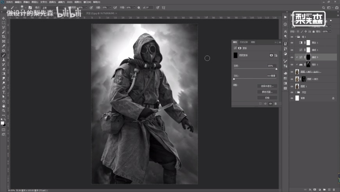This screenshot has height=192, width=340.
Task: Select the Lasso tool
Action: [x=4, y=27]
